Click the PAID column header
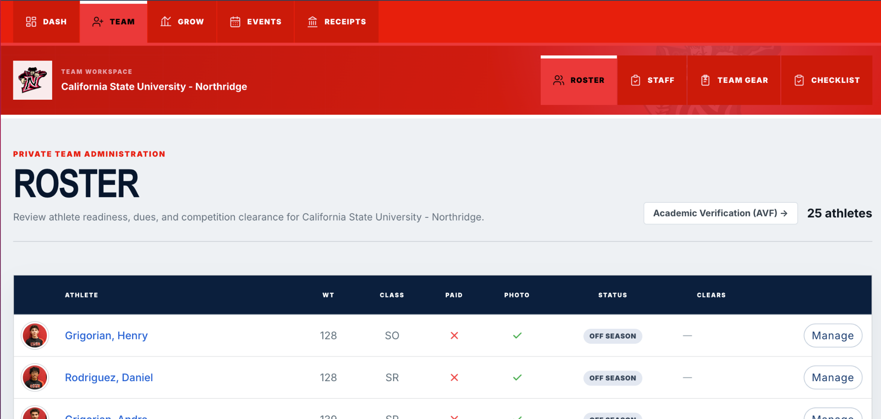 (x=454, y=295)
